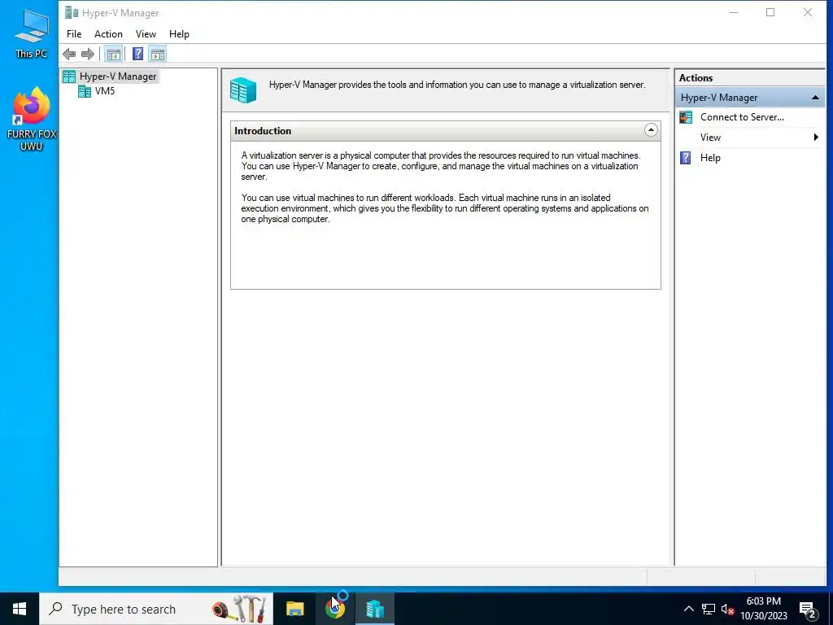Expand the View submenu in Actions pane
Viewport: 833px width, 625px height.
(750, 137)
